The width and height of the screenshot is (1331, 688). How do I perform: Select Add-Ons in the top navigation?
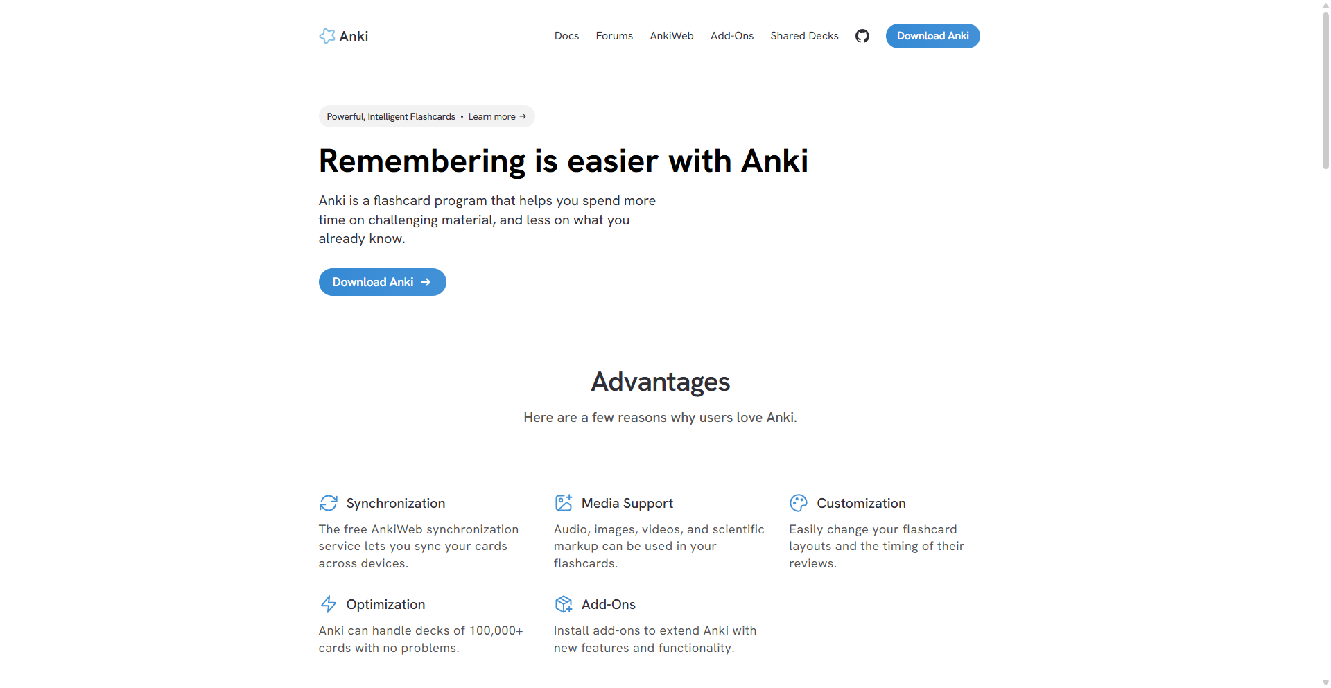(732, 36)
